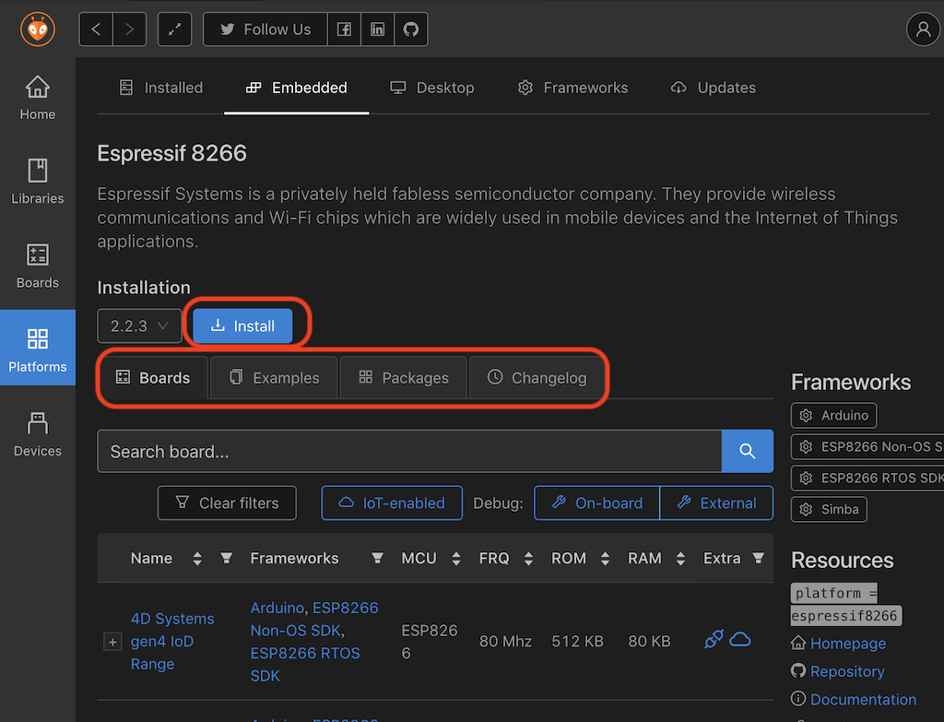Open Follow Us on Twitter
The image size is (944, 722).
click(x=265, y=29)
